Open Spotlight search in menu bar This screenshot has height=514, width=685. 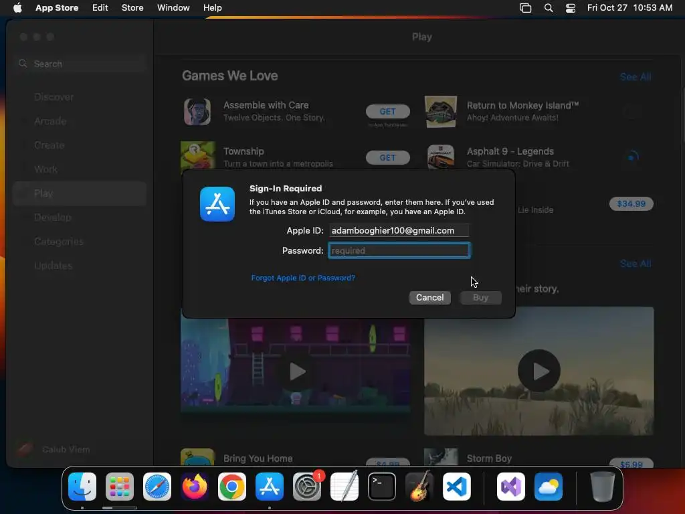point(549,8)
